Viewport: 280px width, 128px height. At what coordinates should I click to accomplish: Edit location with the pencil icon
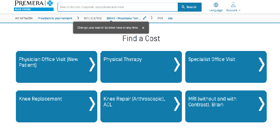coord(144,18)
